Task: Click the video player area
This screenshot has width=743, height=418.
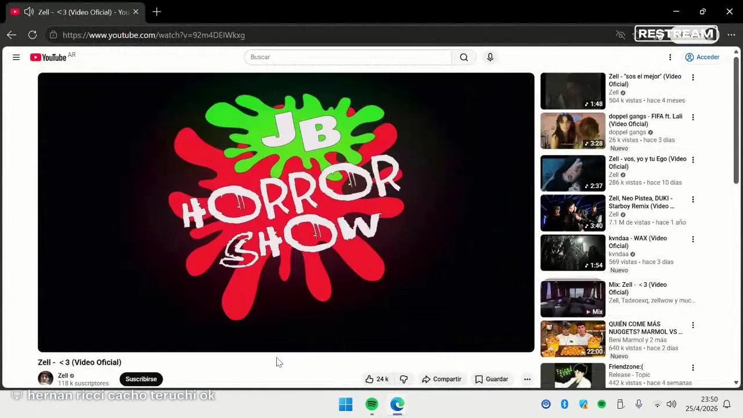Action: pyautogui.click(x=286, y=212)
